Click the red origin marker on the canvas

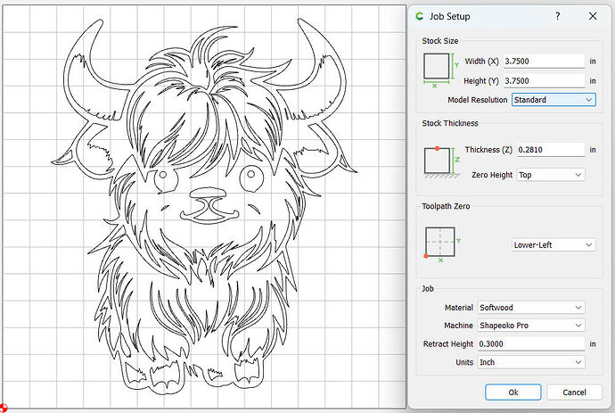[x=4, y=409]
